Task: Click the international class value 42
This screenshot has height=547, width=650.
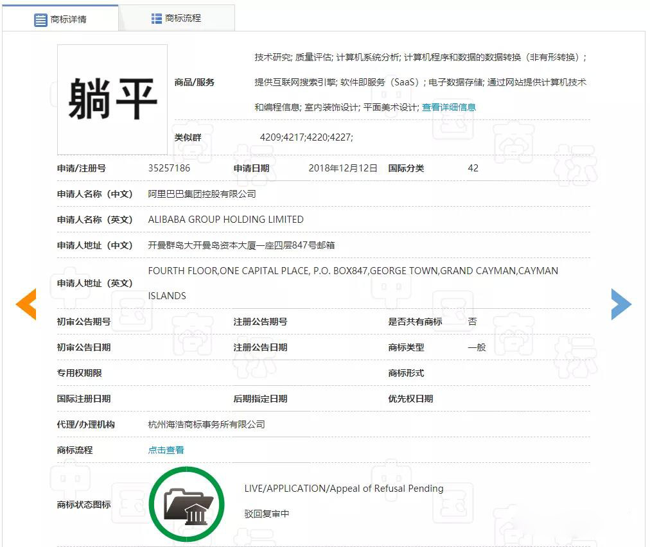Action: tap(473, 168)
